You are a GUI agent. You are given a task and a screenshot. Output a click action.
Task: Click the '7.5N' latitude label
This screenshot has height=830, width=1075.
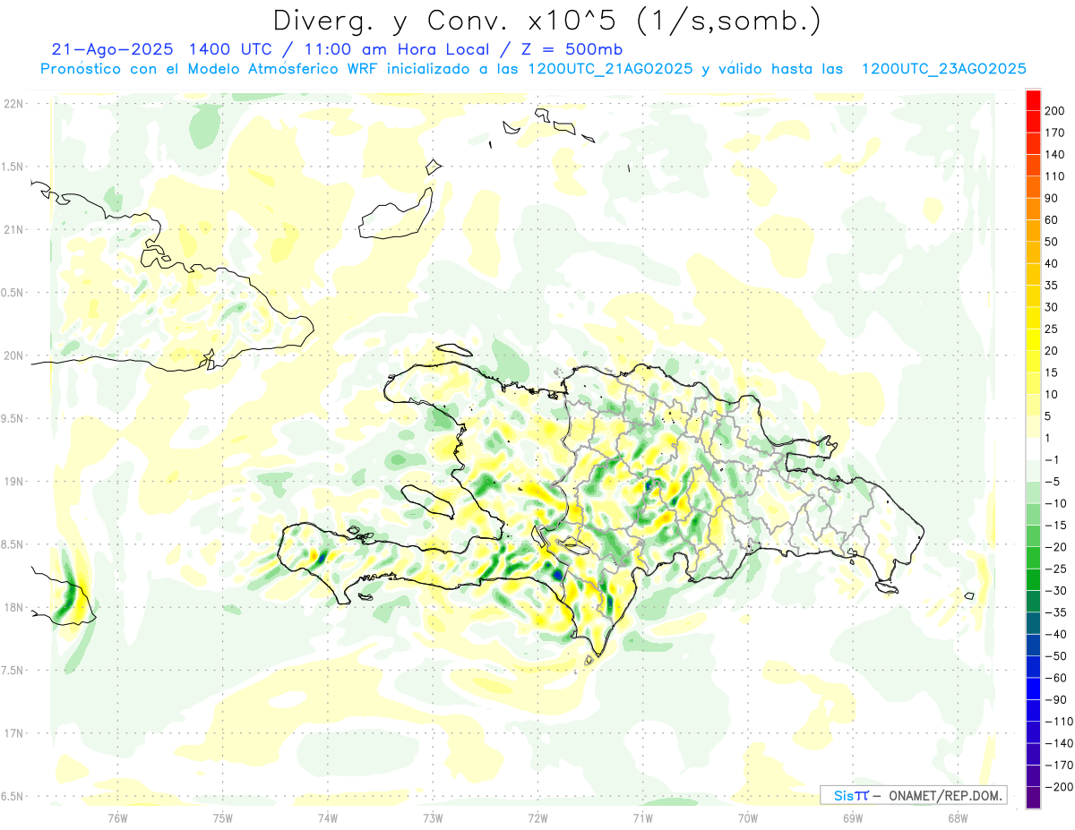click(x=13, y=671)
